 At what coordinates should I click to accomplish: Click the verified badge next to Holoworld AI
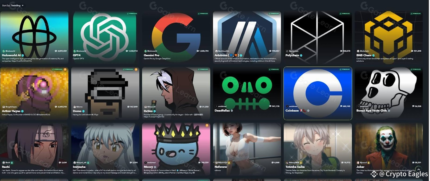tap(23, 55)
